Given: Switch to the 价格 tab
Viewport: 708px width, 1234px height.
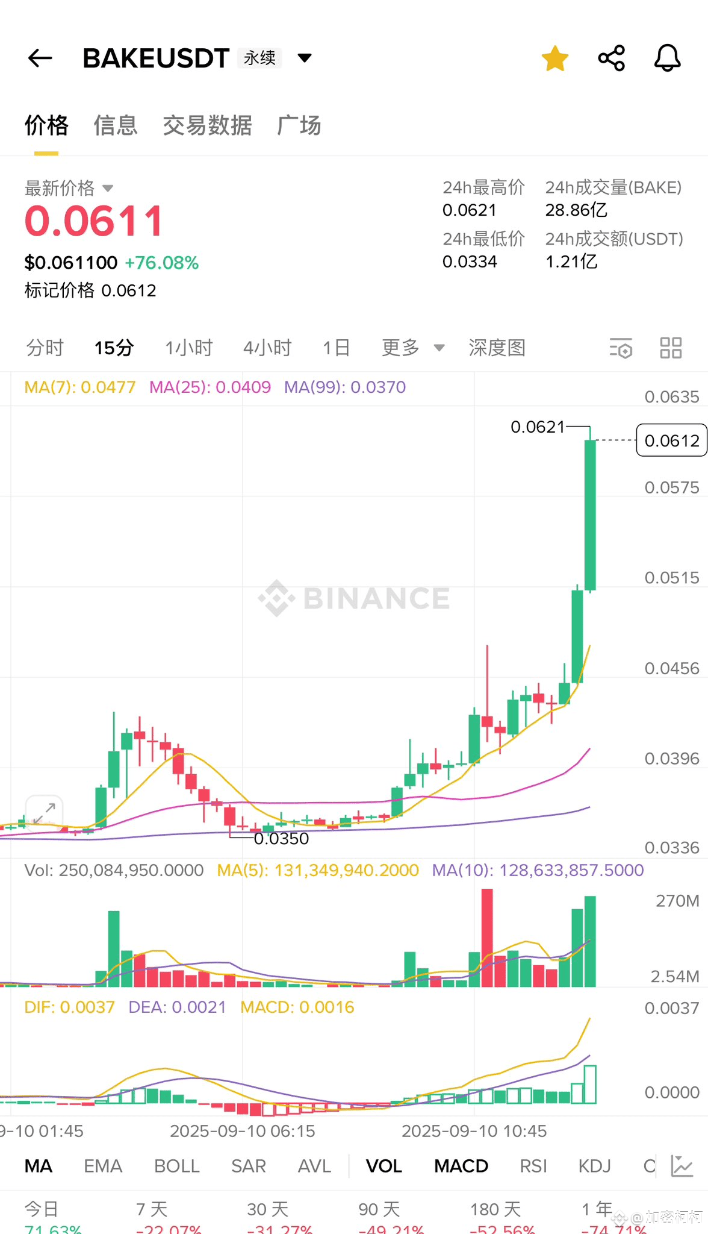Looking at the screenshot, I should tap(46, 125).
